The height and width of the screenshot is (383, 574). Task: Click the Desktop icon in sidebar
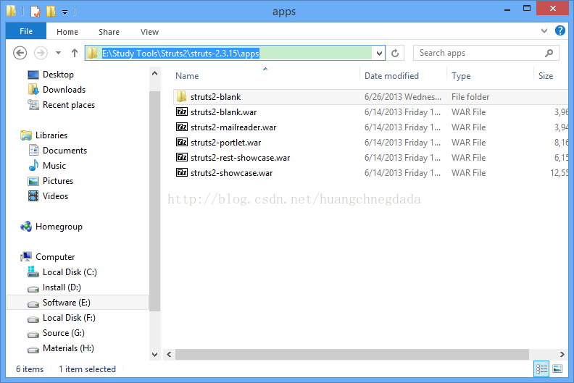click(33, 75)
